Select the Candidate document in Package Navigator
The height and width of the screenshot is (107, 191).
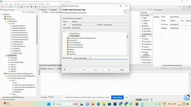tap(14, 58)
